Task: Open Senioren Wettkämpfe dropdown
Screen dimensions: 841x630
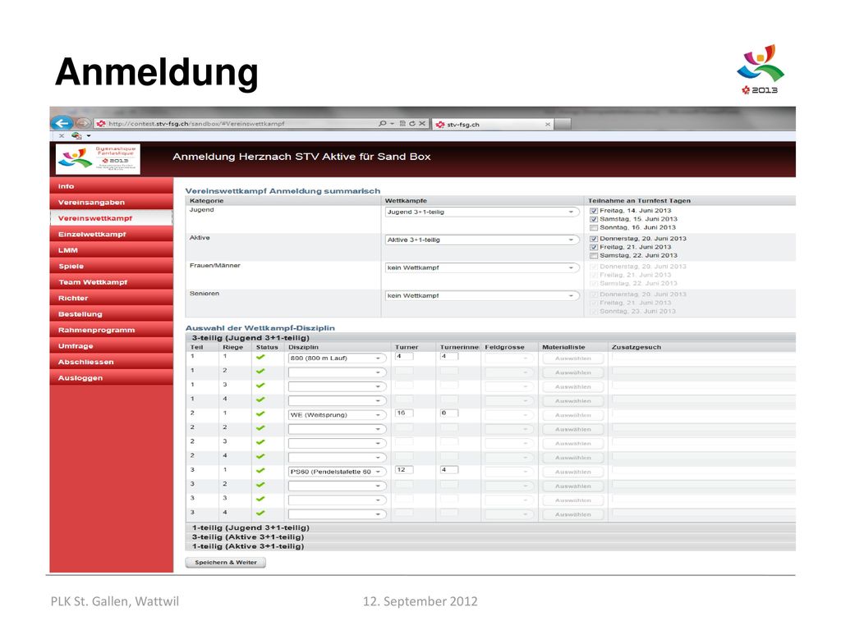Action: point(481,295)
